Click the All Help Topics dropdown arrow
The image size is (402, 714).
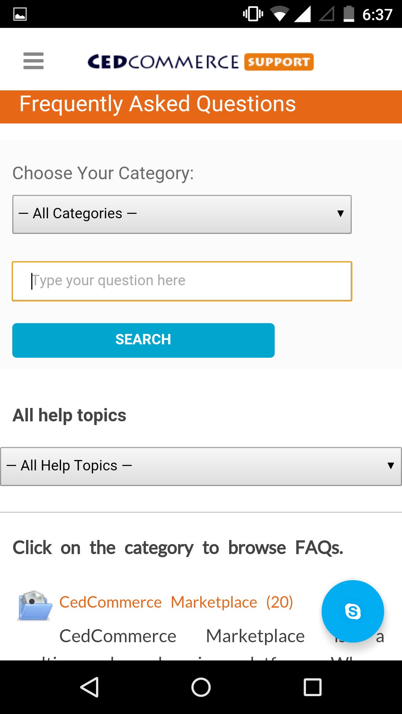tap(390, 466)
